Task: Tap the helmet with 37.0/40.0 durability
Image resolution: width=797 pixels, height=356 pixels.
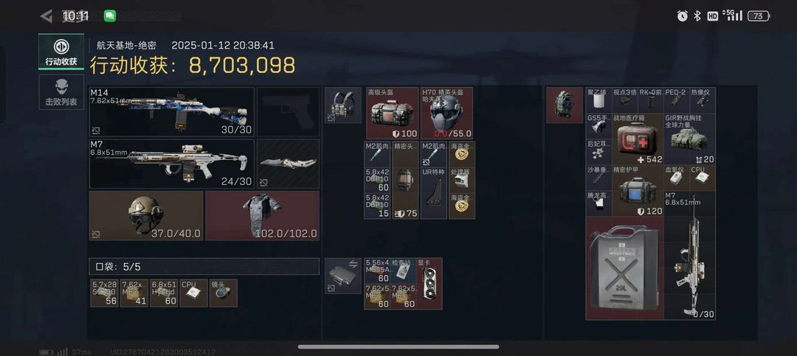Action: tap(146, 216)
